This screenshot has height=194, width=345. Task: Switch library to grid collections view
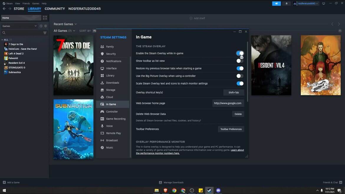coord(45,18)
